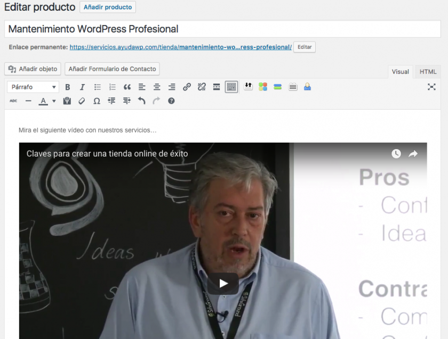
Task: Click the text color A swatch
Action: [x=43, y=101]
